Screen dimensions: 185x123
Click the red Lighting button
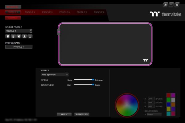click(x=13, y=18)
